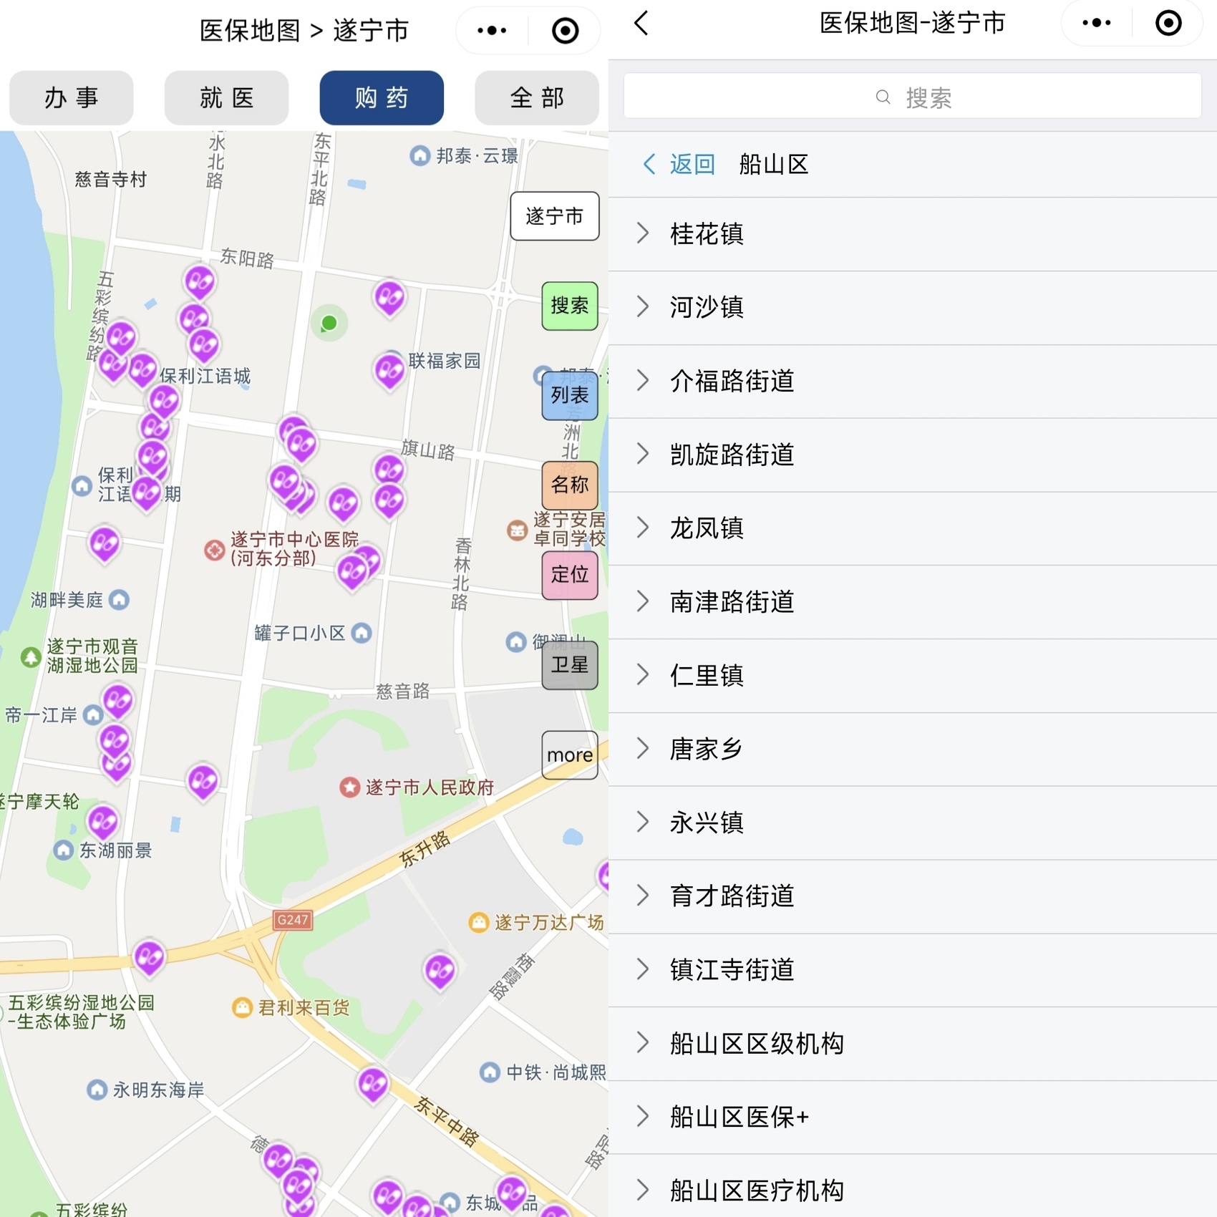This screenshot has height=1217, width=1217.
Task: Tap the record-circle close icon on list page
Action: tap(1168, 24)
